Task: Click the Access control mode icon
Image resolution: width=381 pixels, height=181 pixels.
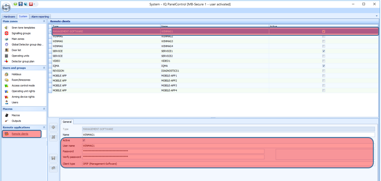Action: [x=7, y=86]
